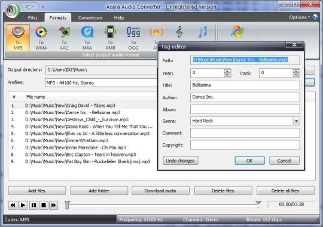Open the Help tab

[x=119, y=18]
